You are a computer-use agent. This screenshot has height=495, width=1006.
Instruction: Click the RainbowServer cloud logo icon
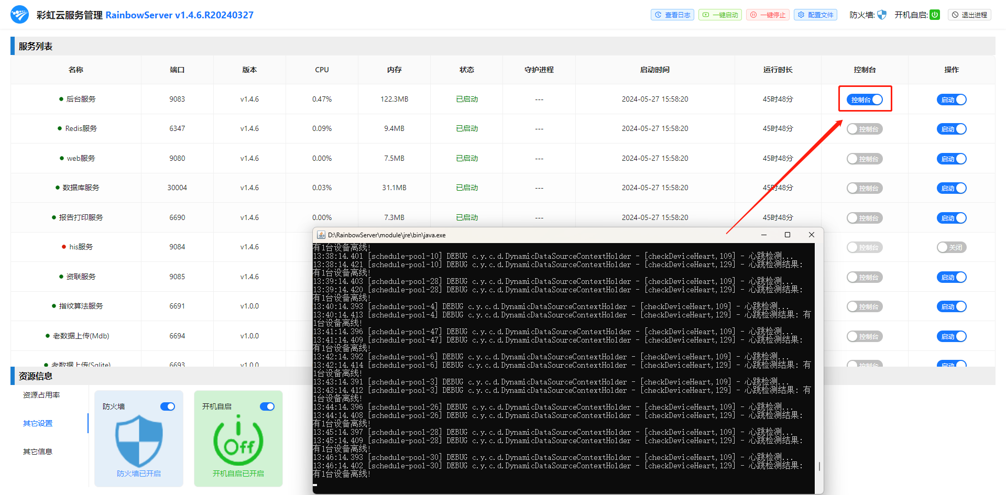point(20,15)
